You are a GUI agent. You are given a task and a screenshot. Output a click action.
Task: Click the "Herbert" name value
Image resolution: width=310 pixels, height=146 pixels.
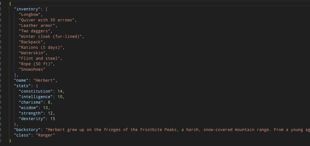[x=44, y=80]
